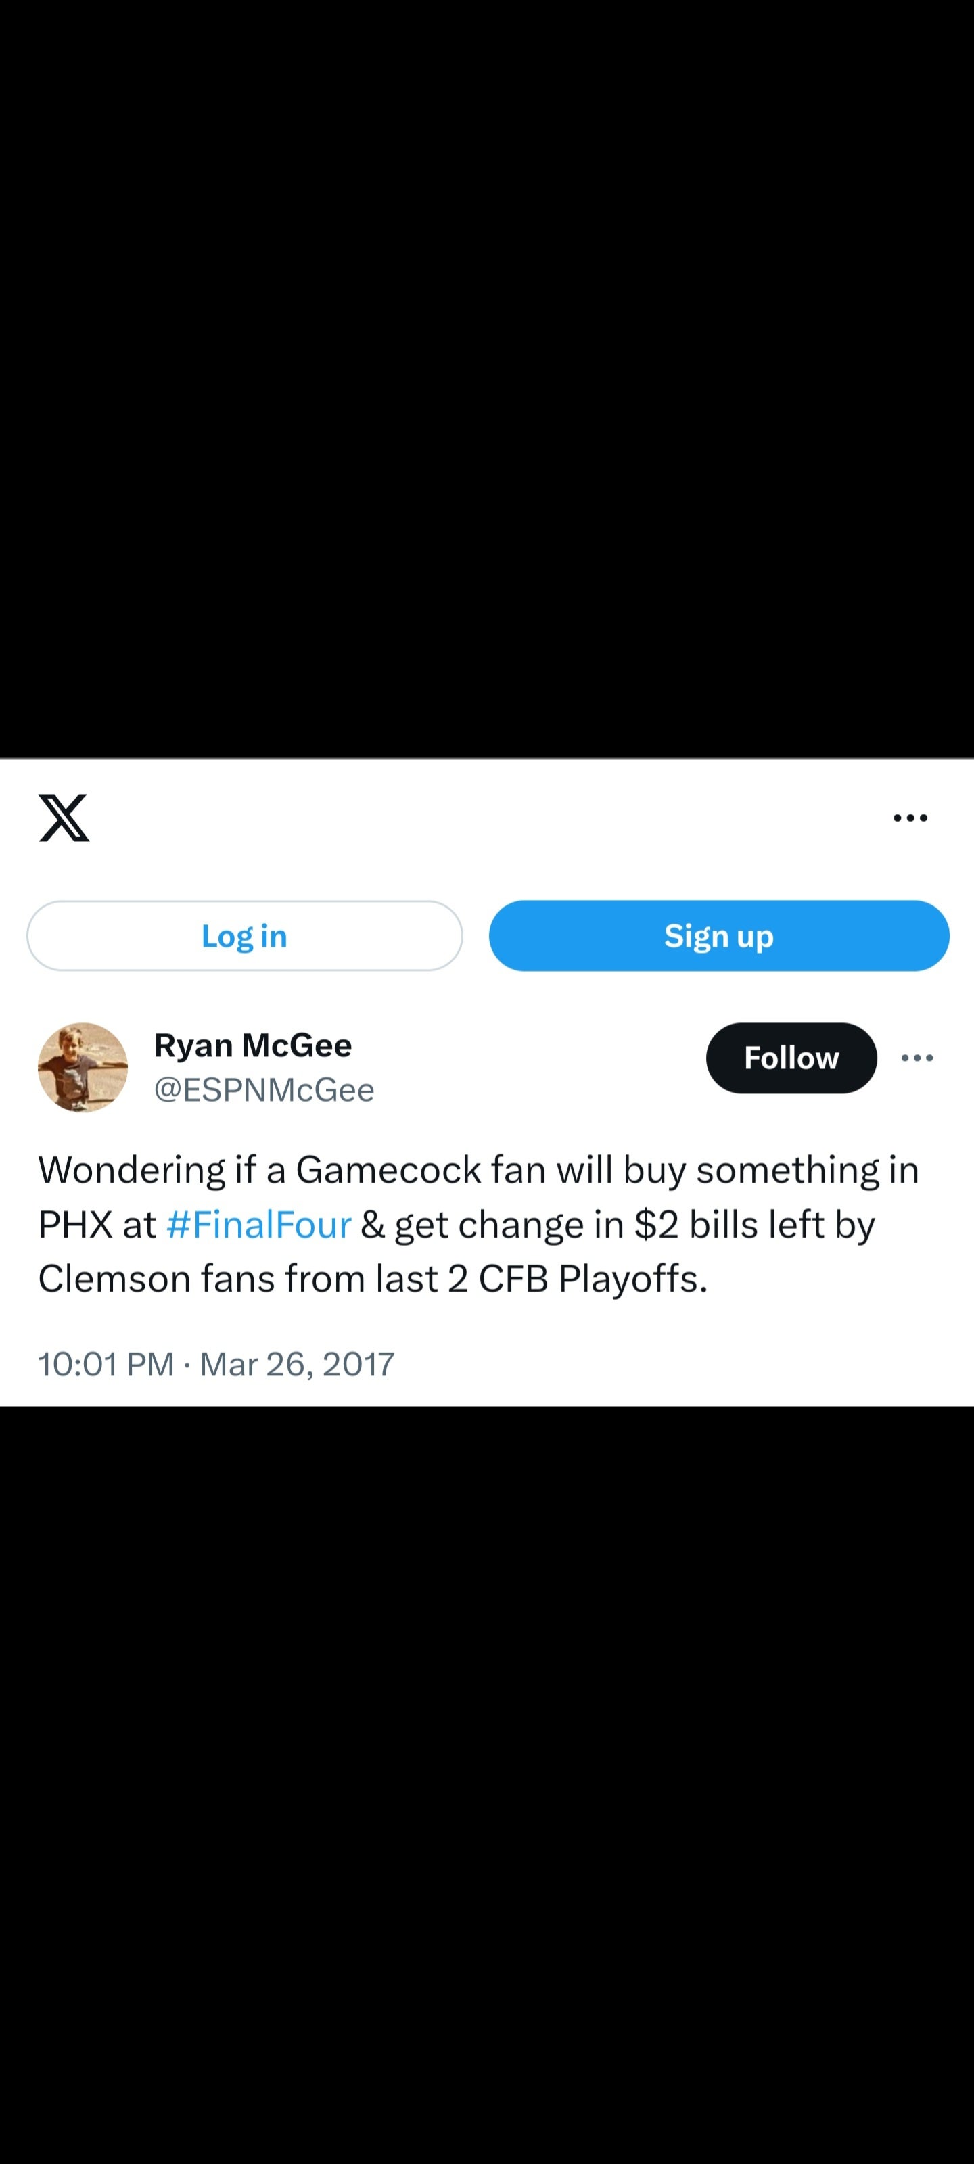Screen dimensions: 974x2164
Task: Open the top-right more options menu
Action: pyautogui.click(x=910, y=818)
